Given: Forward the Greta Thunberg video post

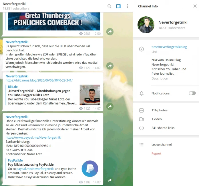Looking at the screenshot, I should 110,32.
